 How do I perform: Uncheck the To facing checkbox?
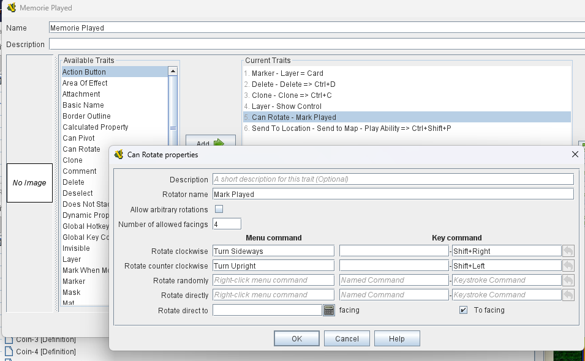[x=463, y=310]
